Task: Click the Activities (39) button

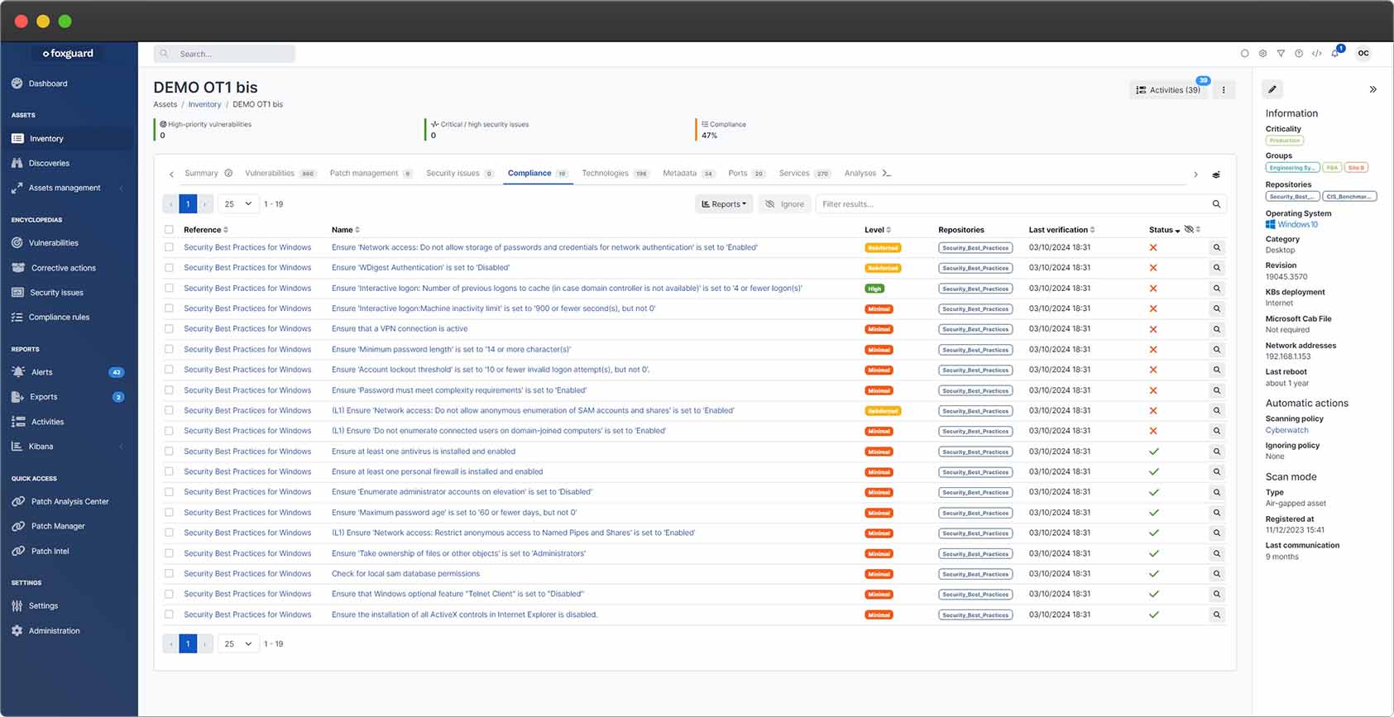Action: (1168, 90)
